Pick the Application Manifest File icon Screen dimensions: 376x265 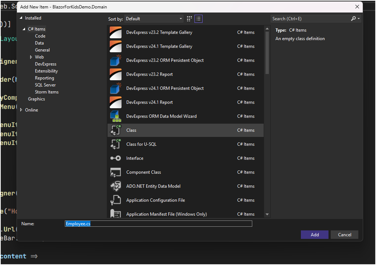(116, 213)
